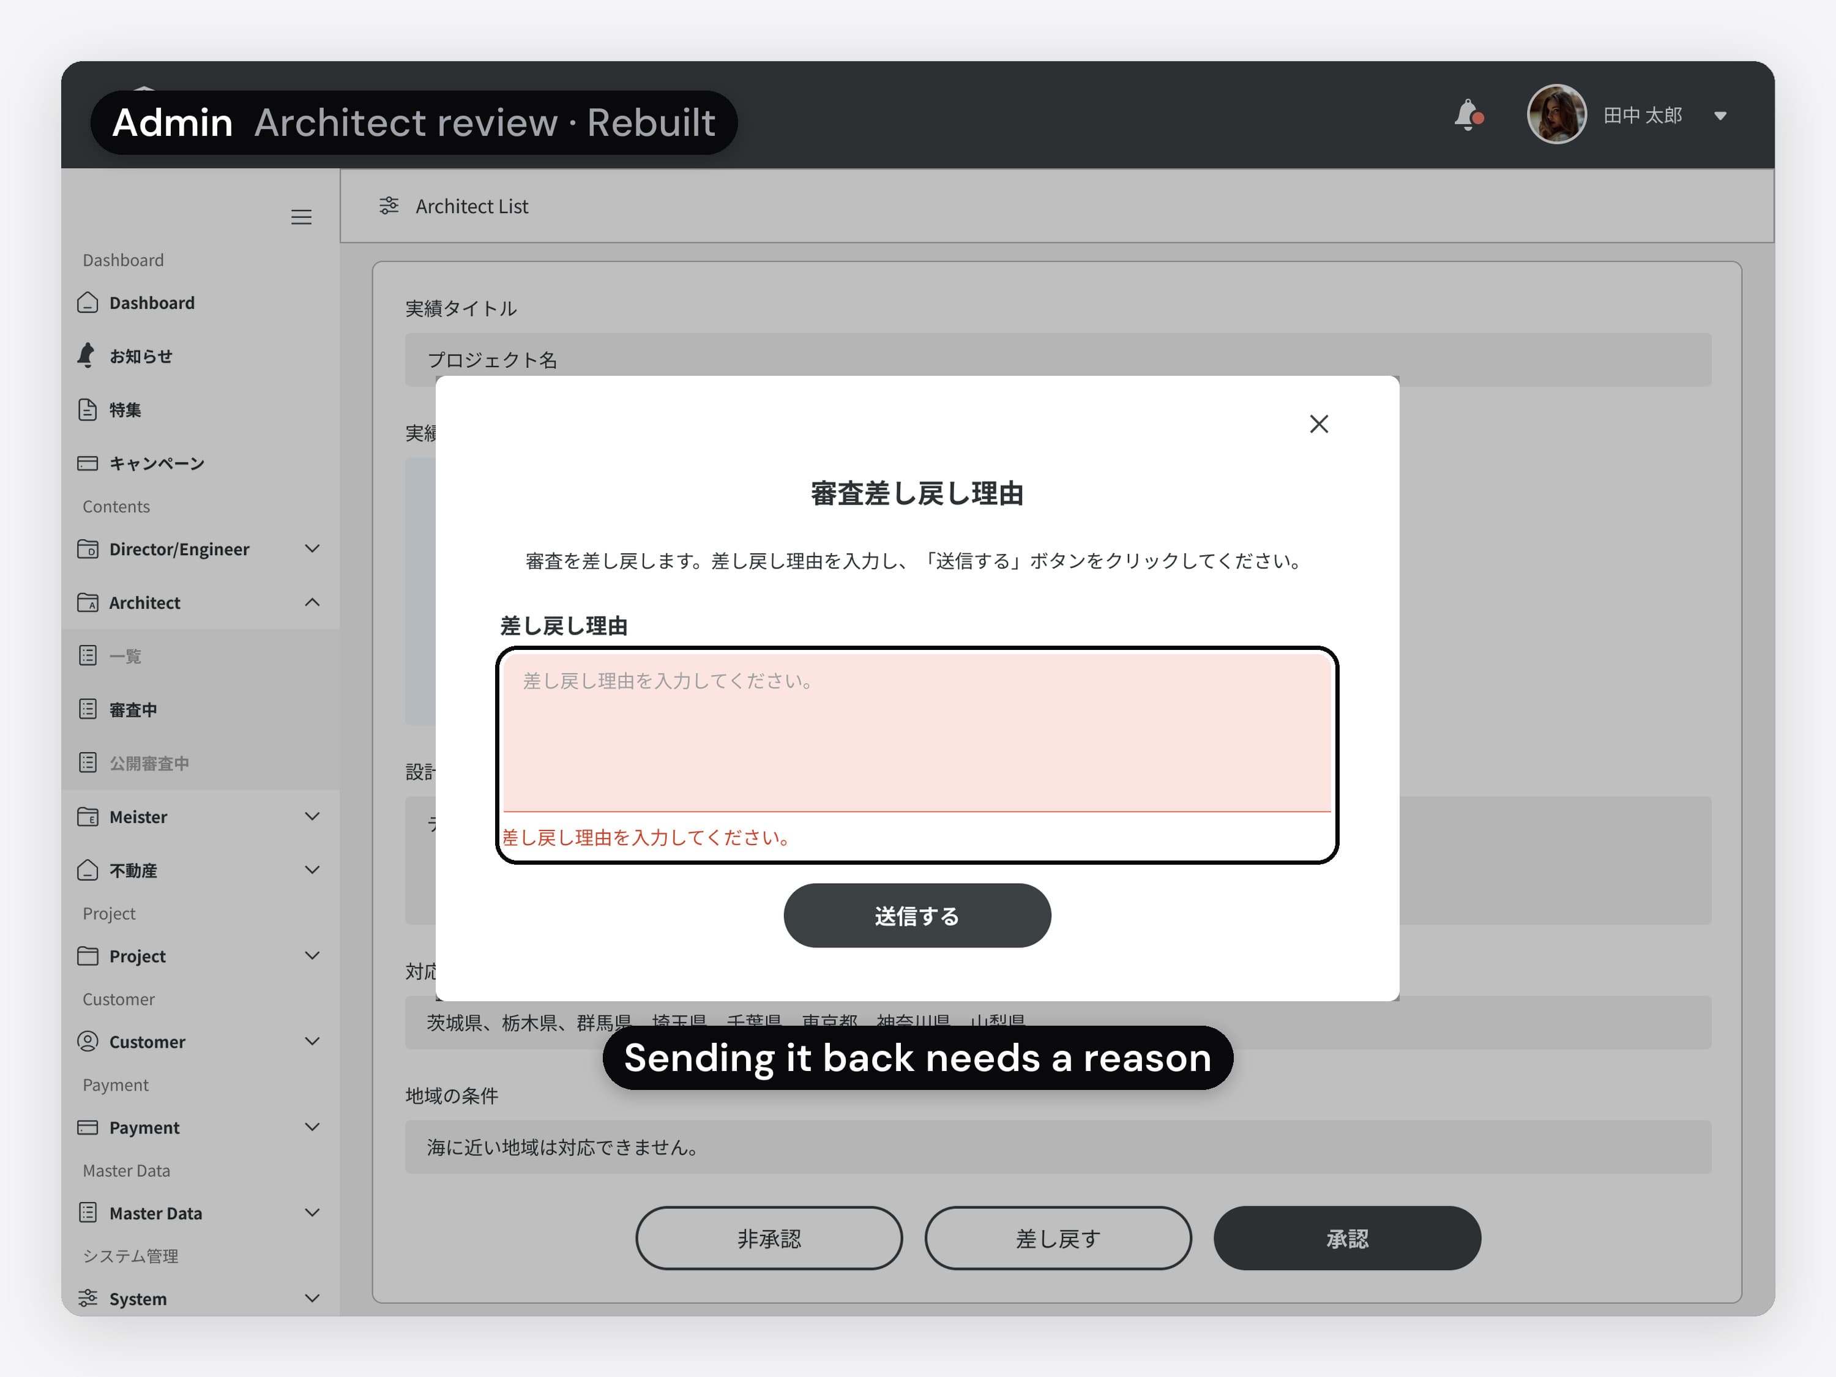
Task: Submit the reason with 送信する button
Action: pyautogui.click(x=916, y=916)
